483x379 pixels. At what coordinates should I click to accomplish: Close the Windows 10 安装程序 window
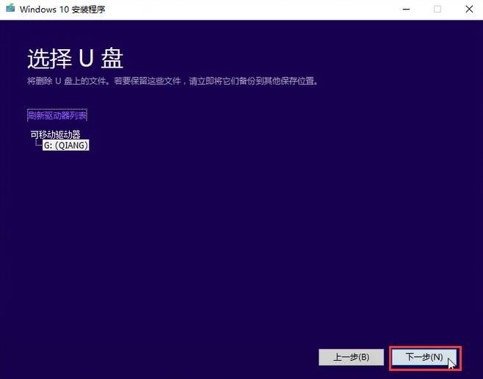(469, 10)
